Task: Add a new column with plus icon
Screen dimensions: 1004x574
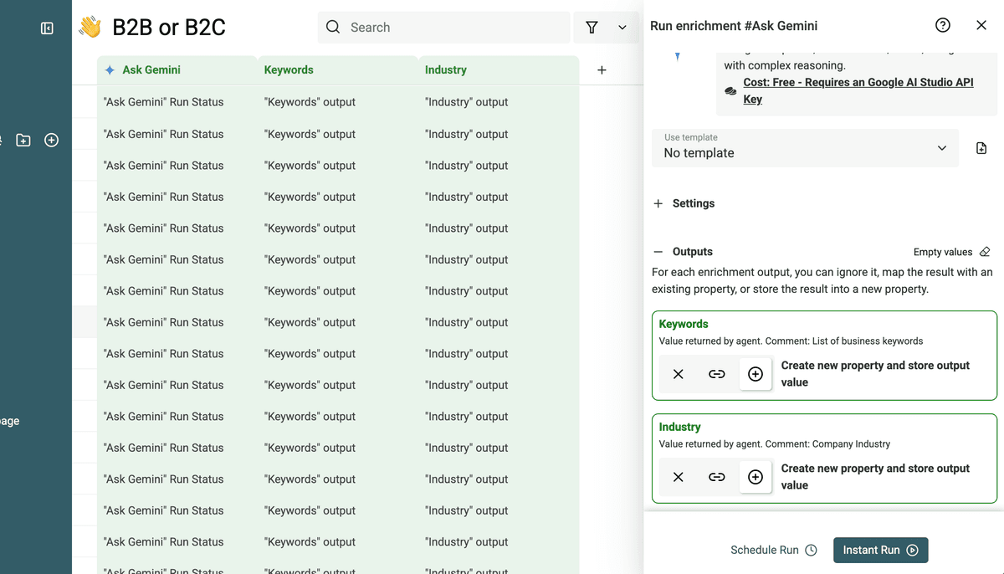Action: 602,70
